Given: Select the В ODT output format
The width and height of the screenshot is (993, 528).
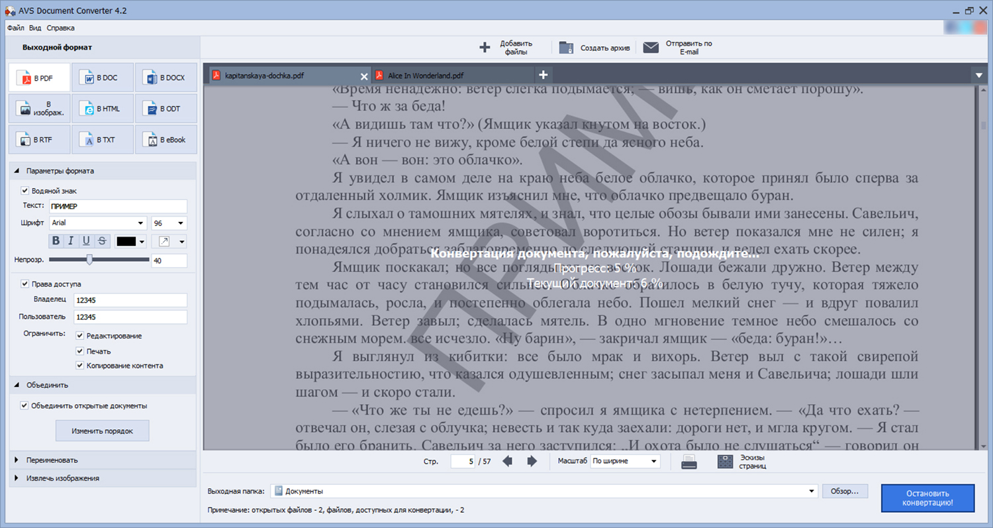Looking at the screenshot, I should [166, 109].
